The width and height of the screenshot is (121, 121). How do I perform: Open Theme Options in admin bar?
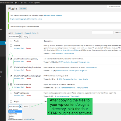(x=34, y=3)
